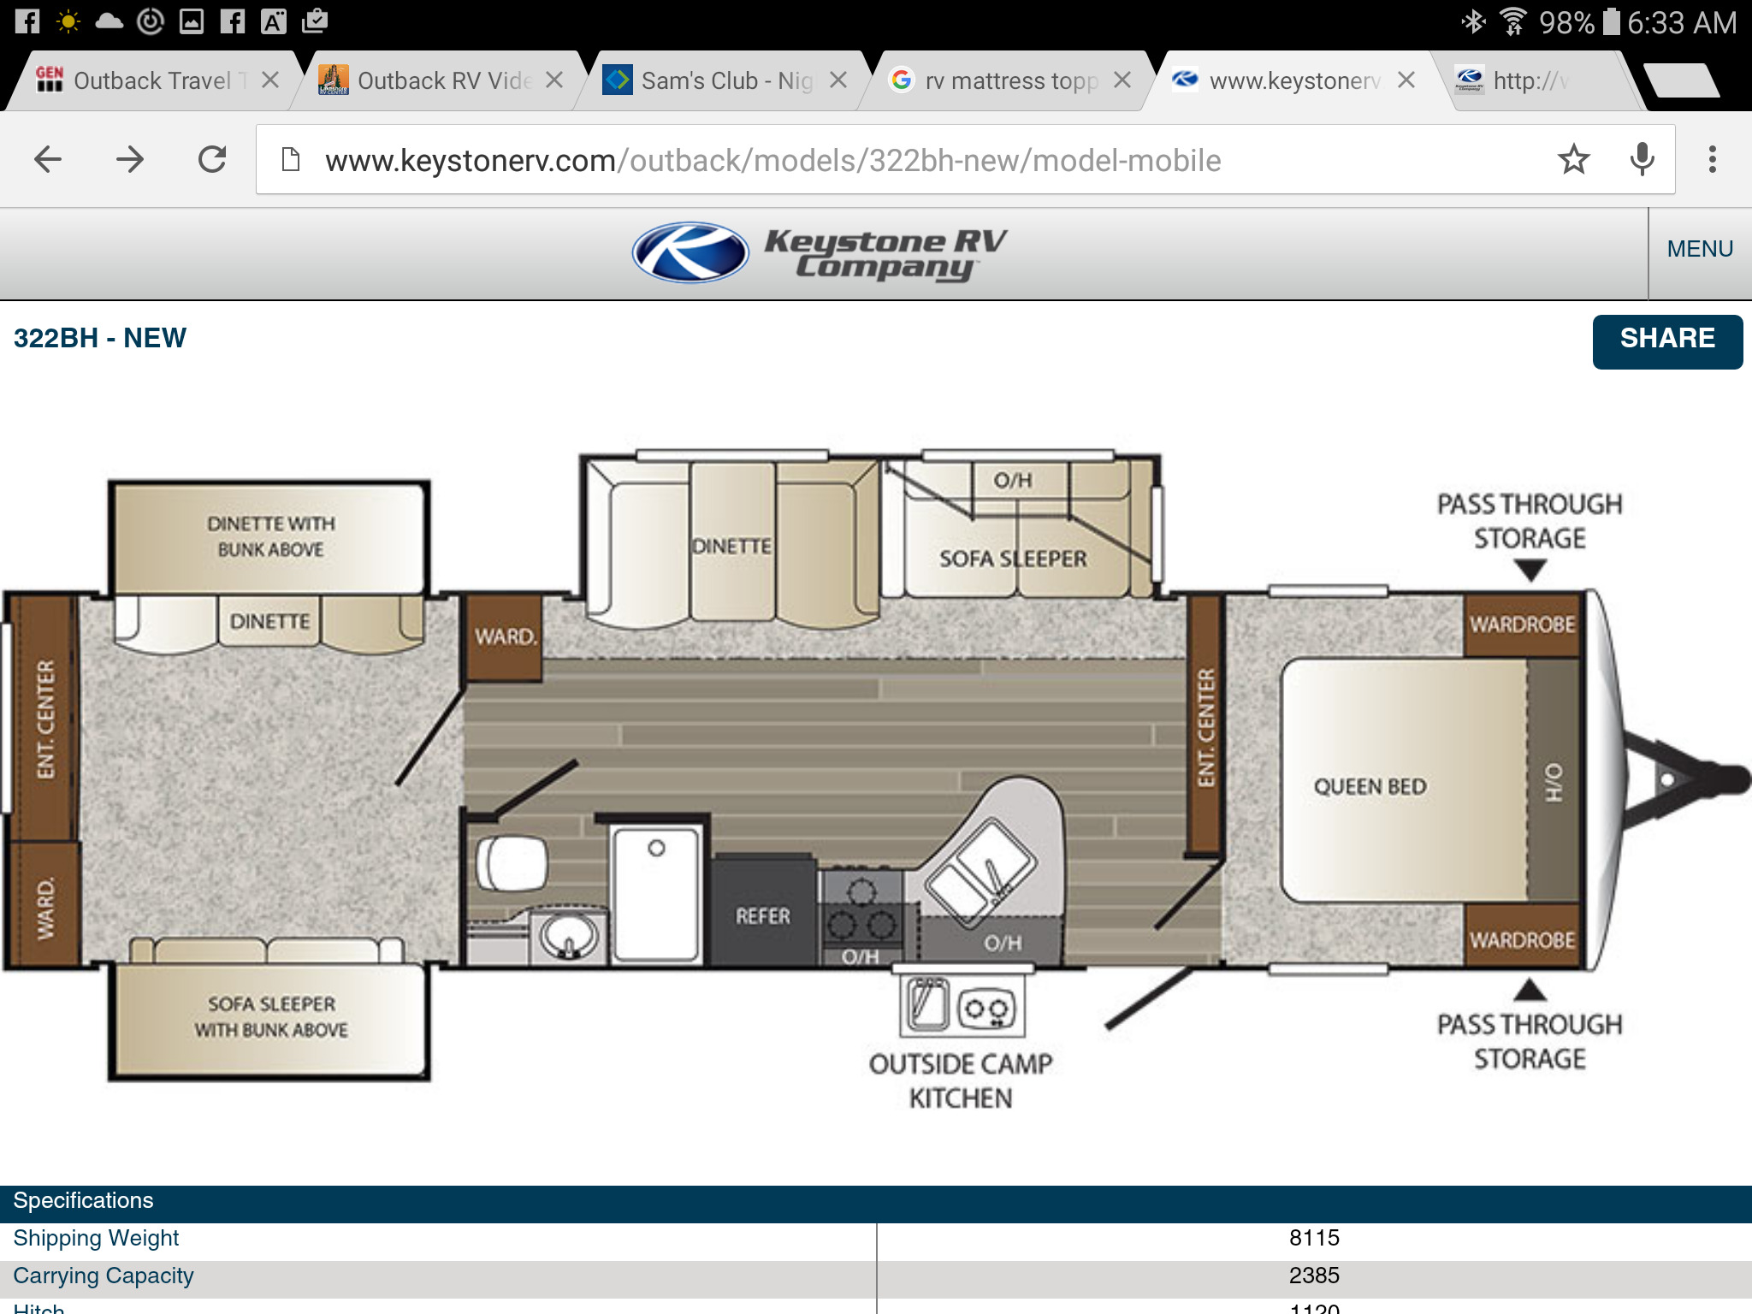1752x1314 pixels.
Task: Reload the current Keystone RV page
Action: [212, 159]
